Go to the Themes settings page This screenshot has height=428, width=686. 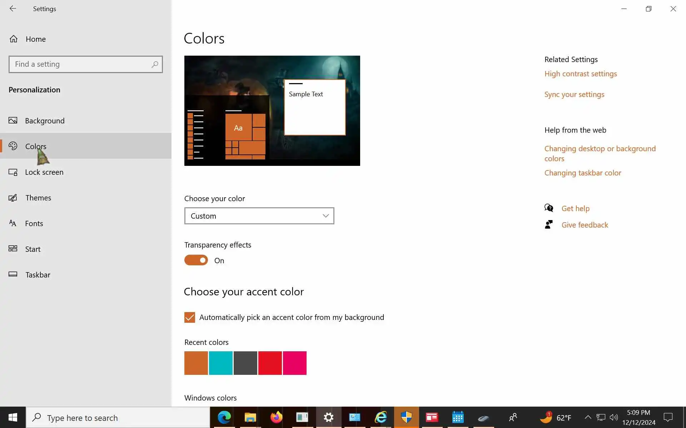(38, 198)
